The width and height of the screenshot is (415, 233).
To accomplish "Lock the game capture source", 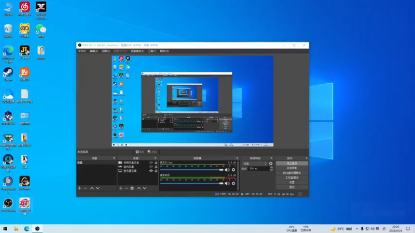I will pyautogui.click(x=156, y=167).
